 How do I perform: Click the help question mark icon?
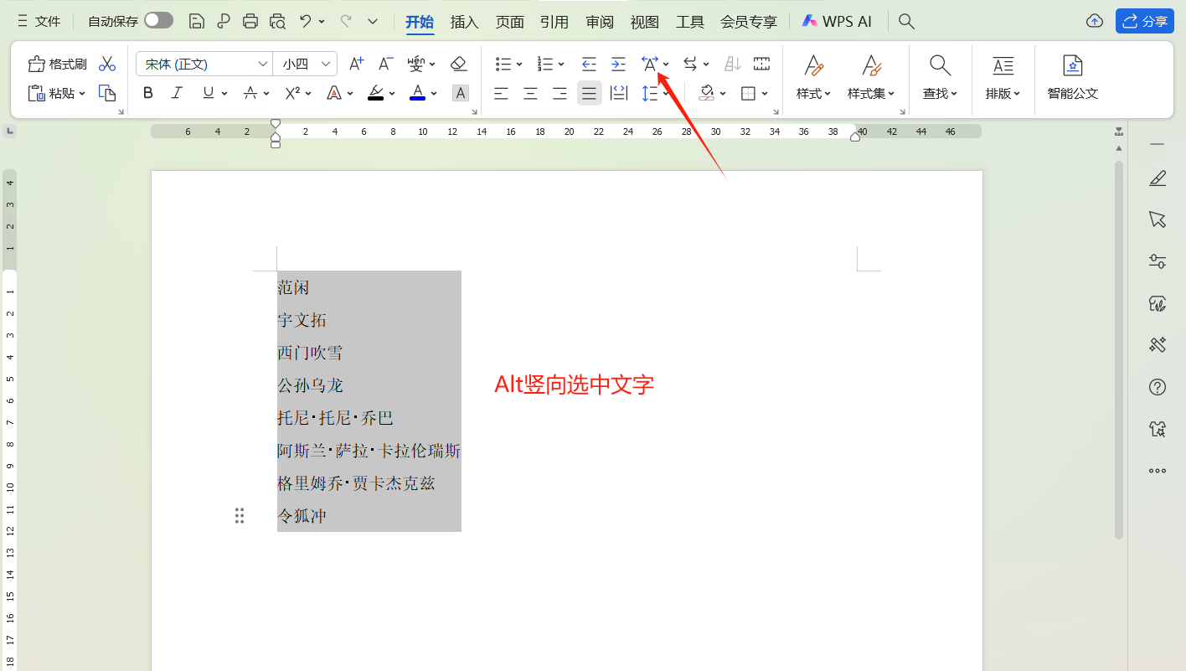(x=1157, y=387)
